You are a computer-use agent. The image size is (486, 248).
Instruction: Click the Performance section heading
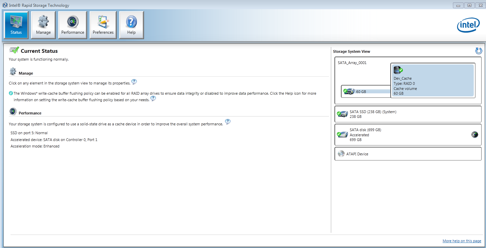(x=30, y=113)
